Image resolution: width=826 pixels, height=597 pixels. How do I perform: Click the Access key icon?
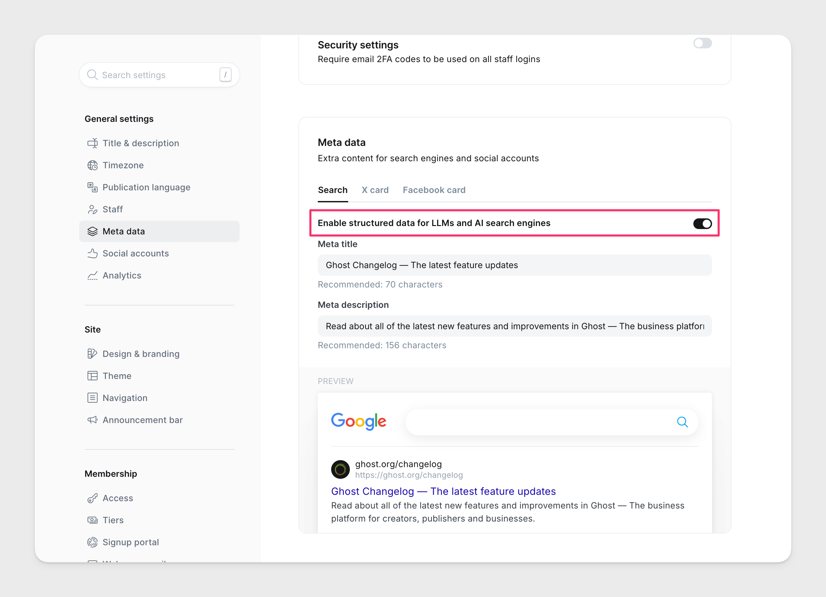93,498
